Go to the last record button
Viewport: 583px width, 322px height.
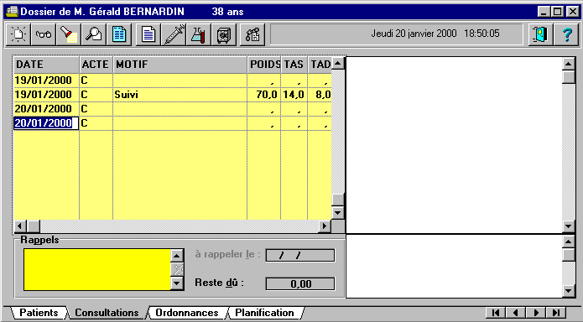coord(556,313)
